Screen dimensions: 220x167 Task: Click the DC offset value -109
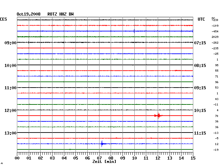pyautogui.click(x=215, y=26)
